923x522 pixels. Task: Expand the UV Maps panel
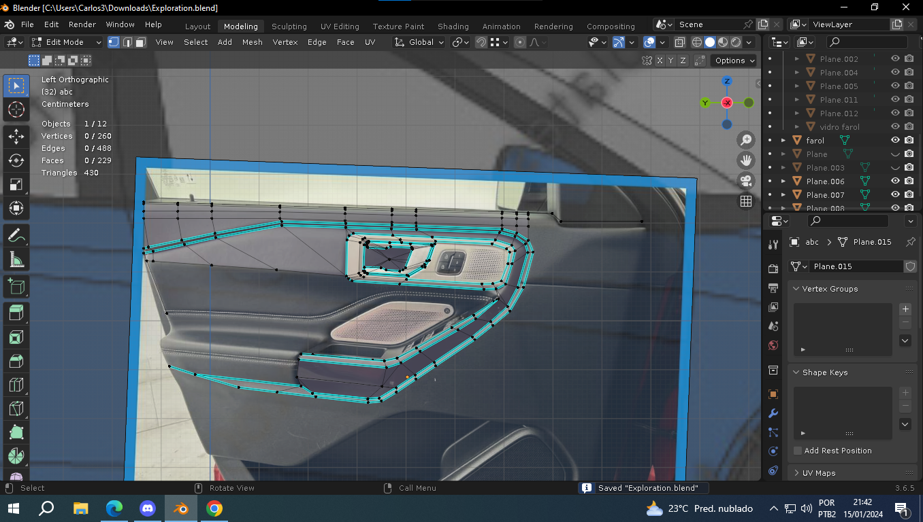tap(818, 473)
